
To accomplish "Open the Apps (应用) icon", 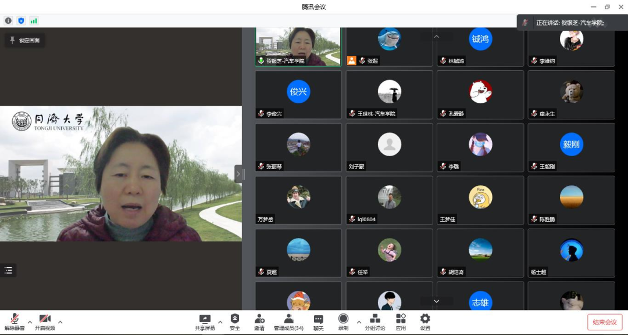I will pyautogui.click(x=401, y=322).
